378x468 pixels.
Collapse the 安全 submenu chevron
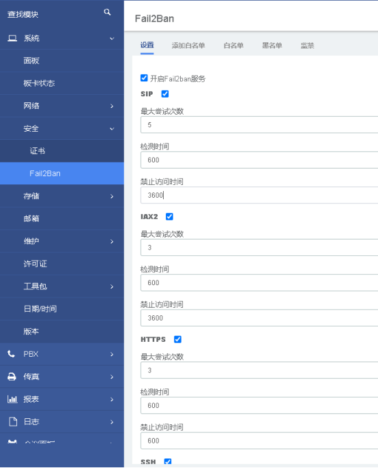pos(112,129)
